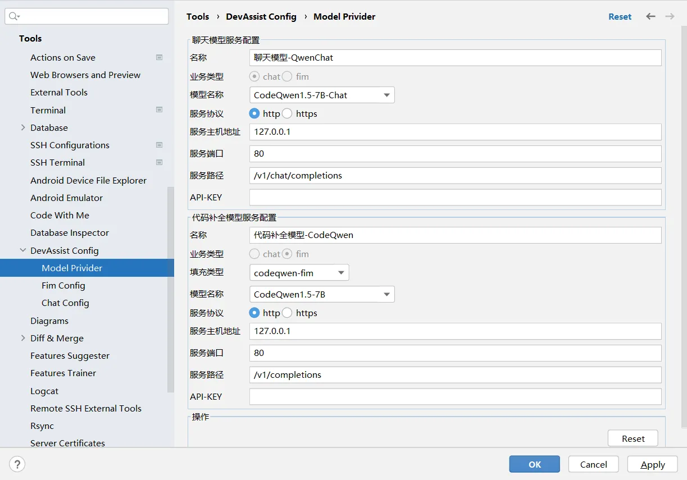Select https protocol for code completion model
This screenshot has width=687, height=480.
click(287, 313)
